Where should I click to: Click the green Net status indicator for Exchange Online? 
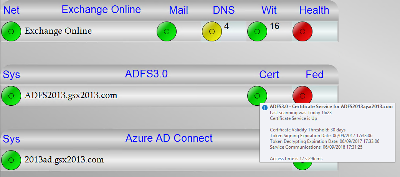(x=11, y=31)
